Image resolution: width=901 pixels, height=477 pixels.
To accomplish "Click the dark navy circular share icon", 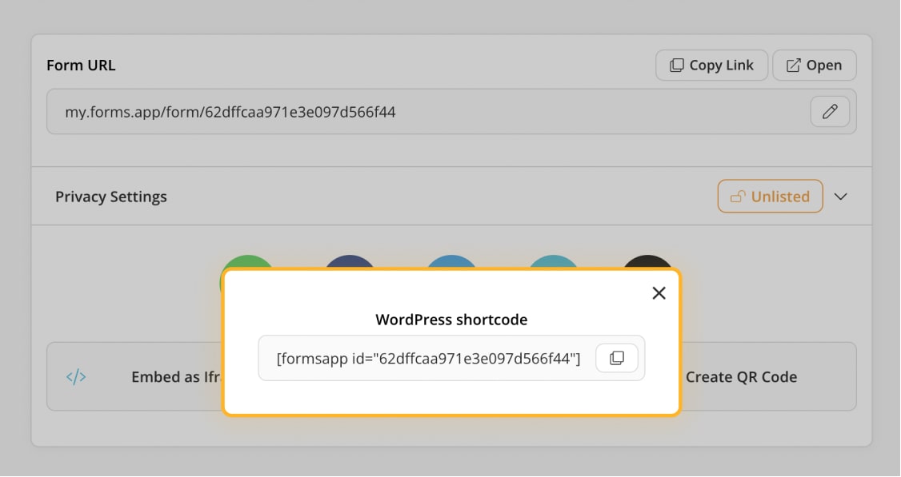I will click(350, 262).
